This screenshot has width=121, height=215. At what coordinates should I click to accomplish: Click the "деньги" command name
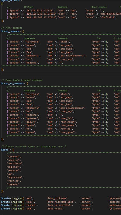pyautogui.click(x=32, y=122)
